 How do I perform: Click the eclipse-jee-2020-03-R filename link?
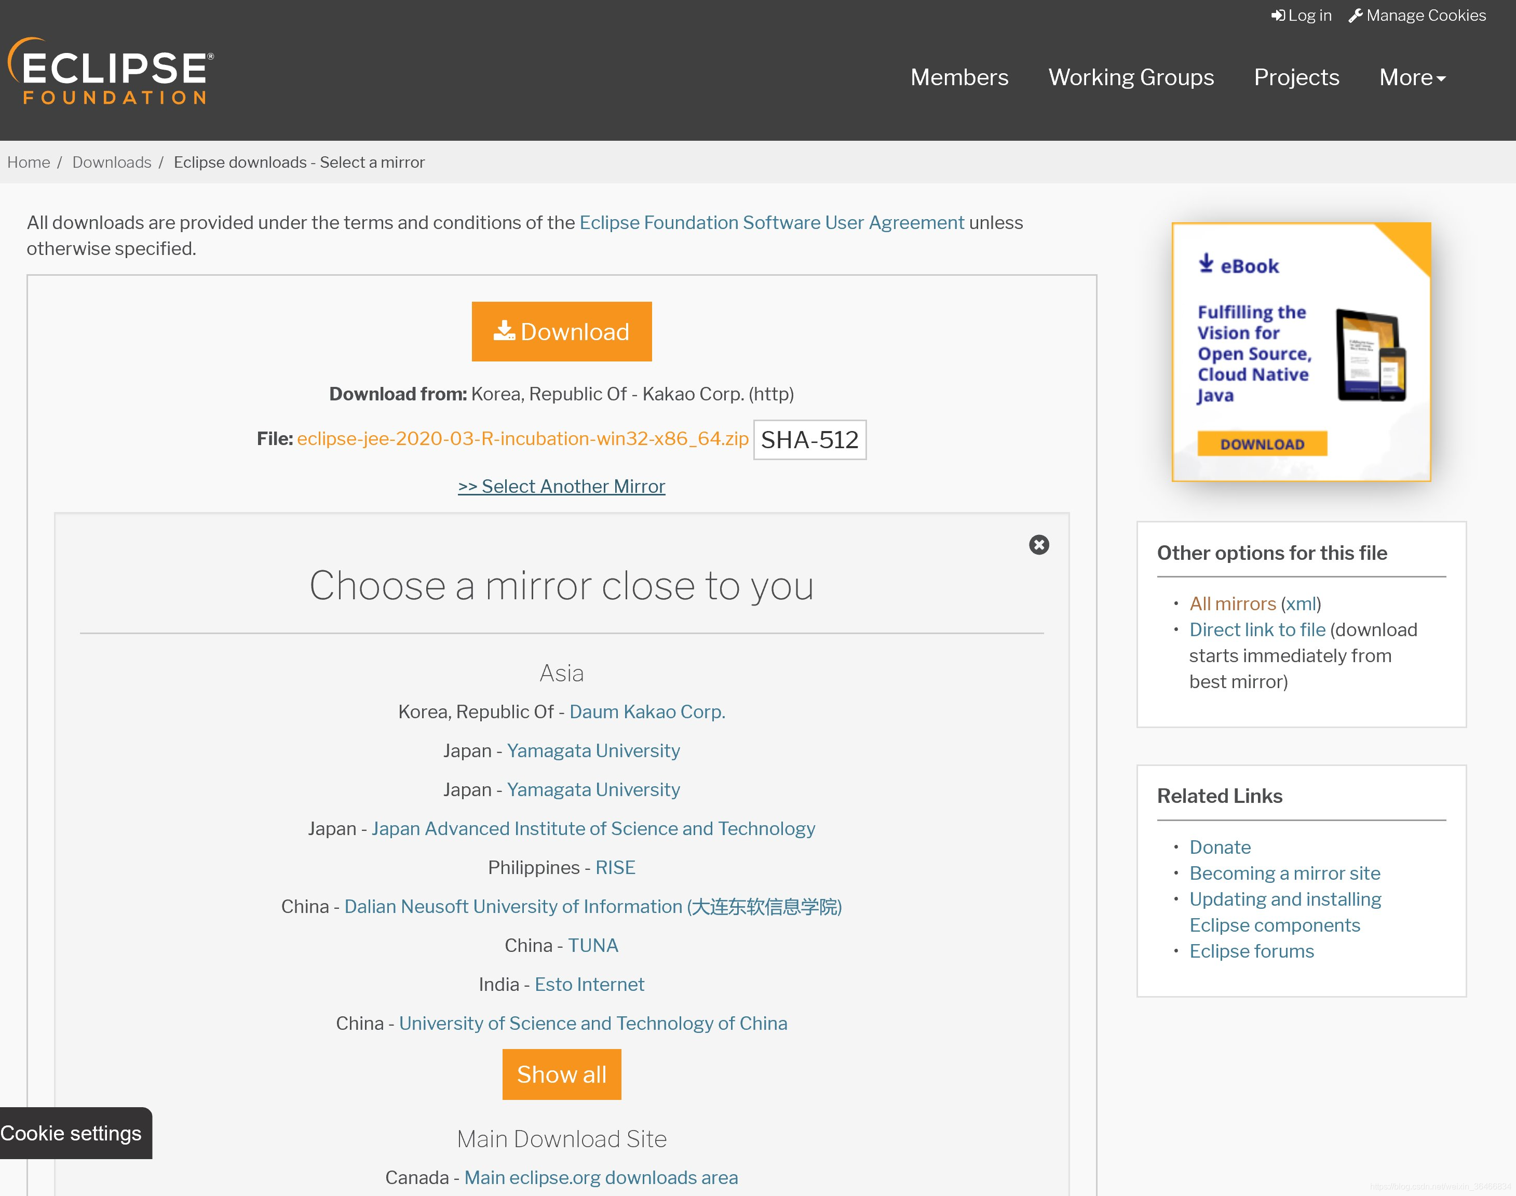coord(522,439)
